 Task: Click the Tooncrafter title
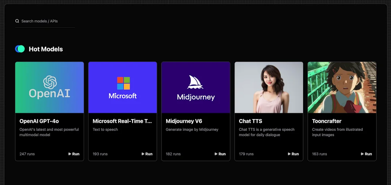point(328,121)
